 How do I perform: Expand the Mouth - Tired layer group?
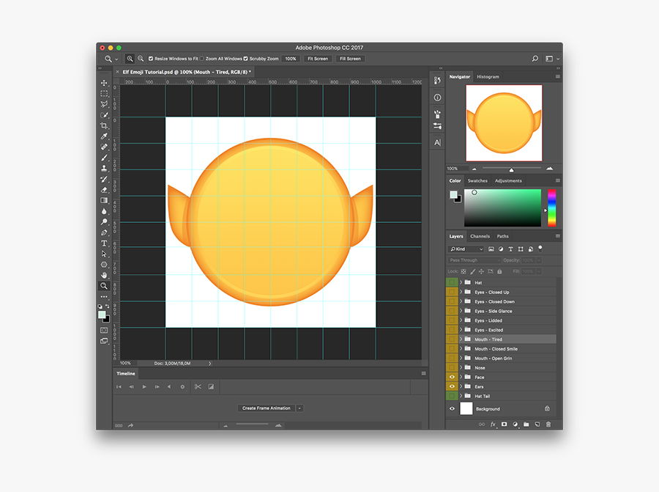461,339
